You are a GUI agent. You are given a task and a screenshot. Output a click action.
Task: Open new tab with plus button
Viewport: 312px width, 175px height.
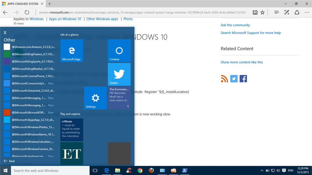tap(50, 4)
